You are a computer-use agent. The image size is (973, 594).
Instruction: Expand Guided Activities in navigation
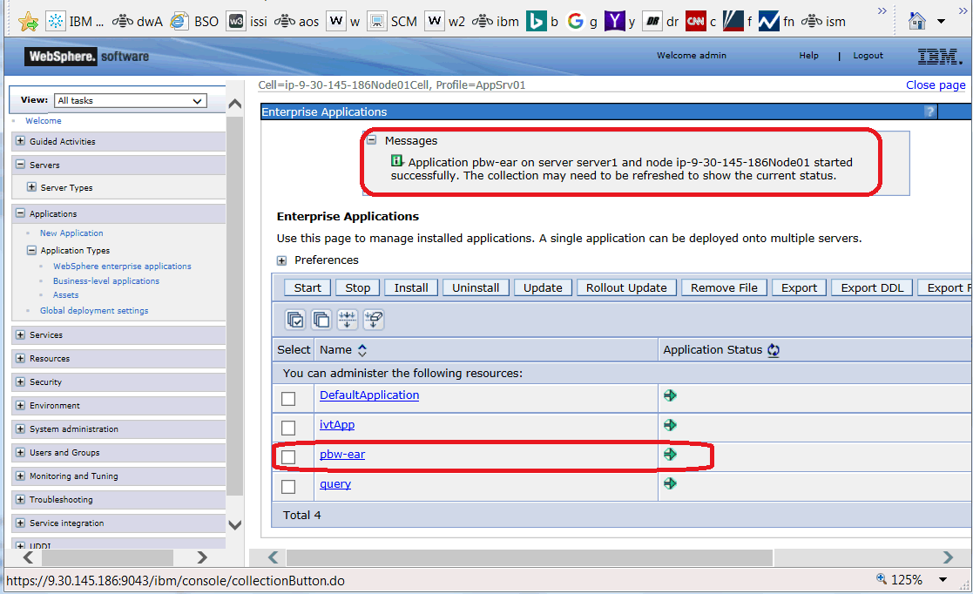pos(21,141)
